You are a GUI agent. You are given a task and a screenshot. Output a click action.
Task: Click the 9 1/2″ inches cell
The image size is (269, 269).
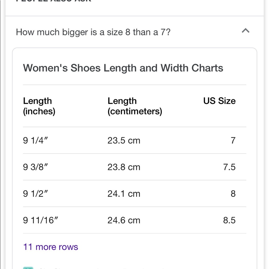pos(35,194)
